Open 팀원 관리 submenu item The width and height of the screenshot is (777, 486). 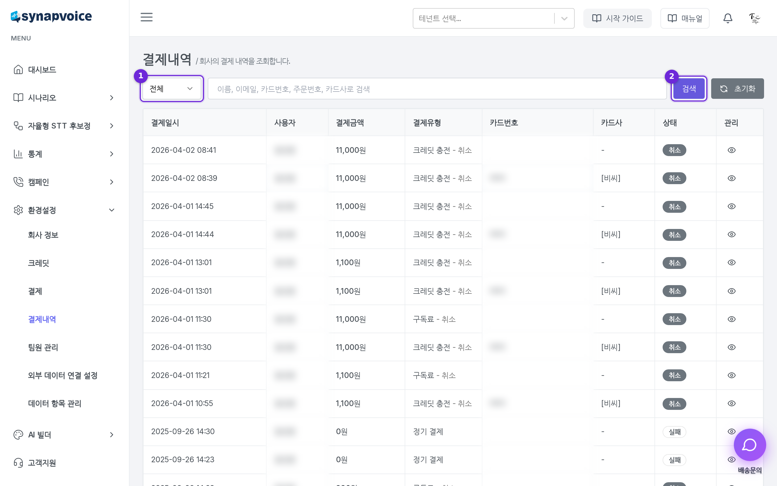(43, 347)
